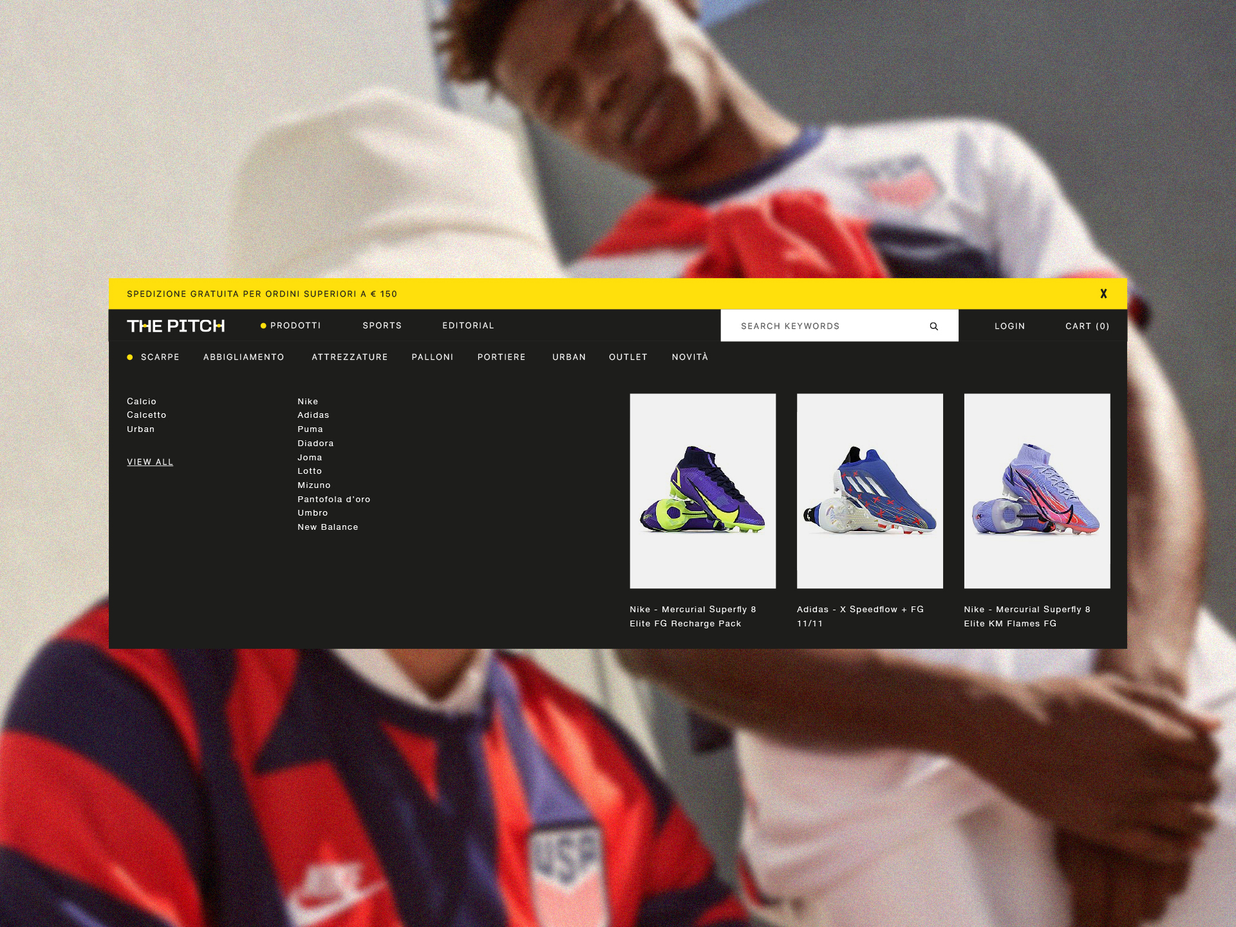Open the lilac Mercurial KM Flames shoe image
This screenshot has height=927, width=1236.
[x=1037, y=491]
